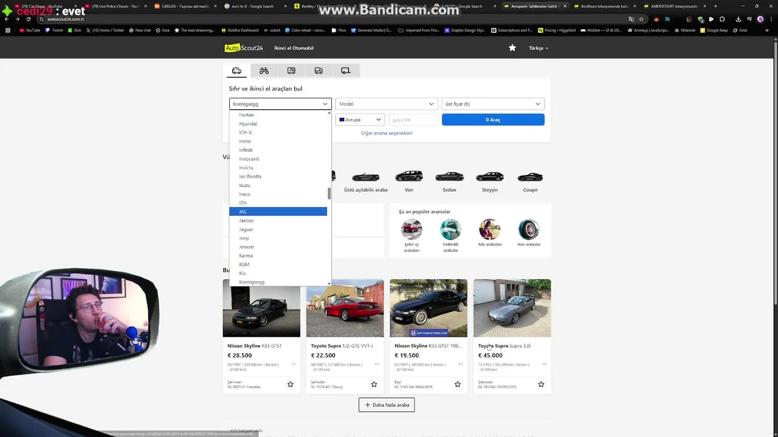Select Jensen in make list
The width and height of the screenshot is (778, 437).
coord(278,247)
